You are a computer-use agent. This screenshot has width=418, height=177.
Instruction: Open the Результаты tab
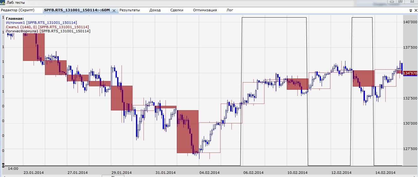tap(130, 10)
